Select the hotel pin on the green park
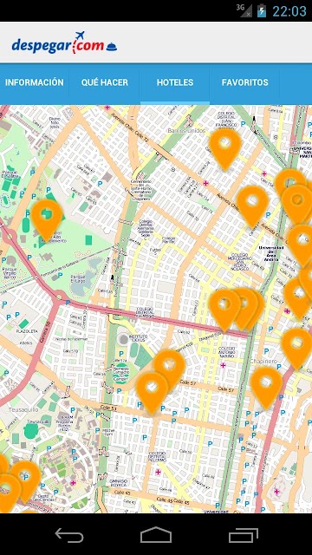 (x=47, y=219)
